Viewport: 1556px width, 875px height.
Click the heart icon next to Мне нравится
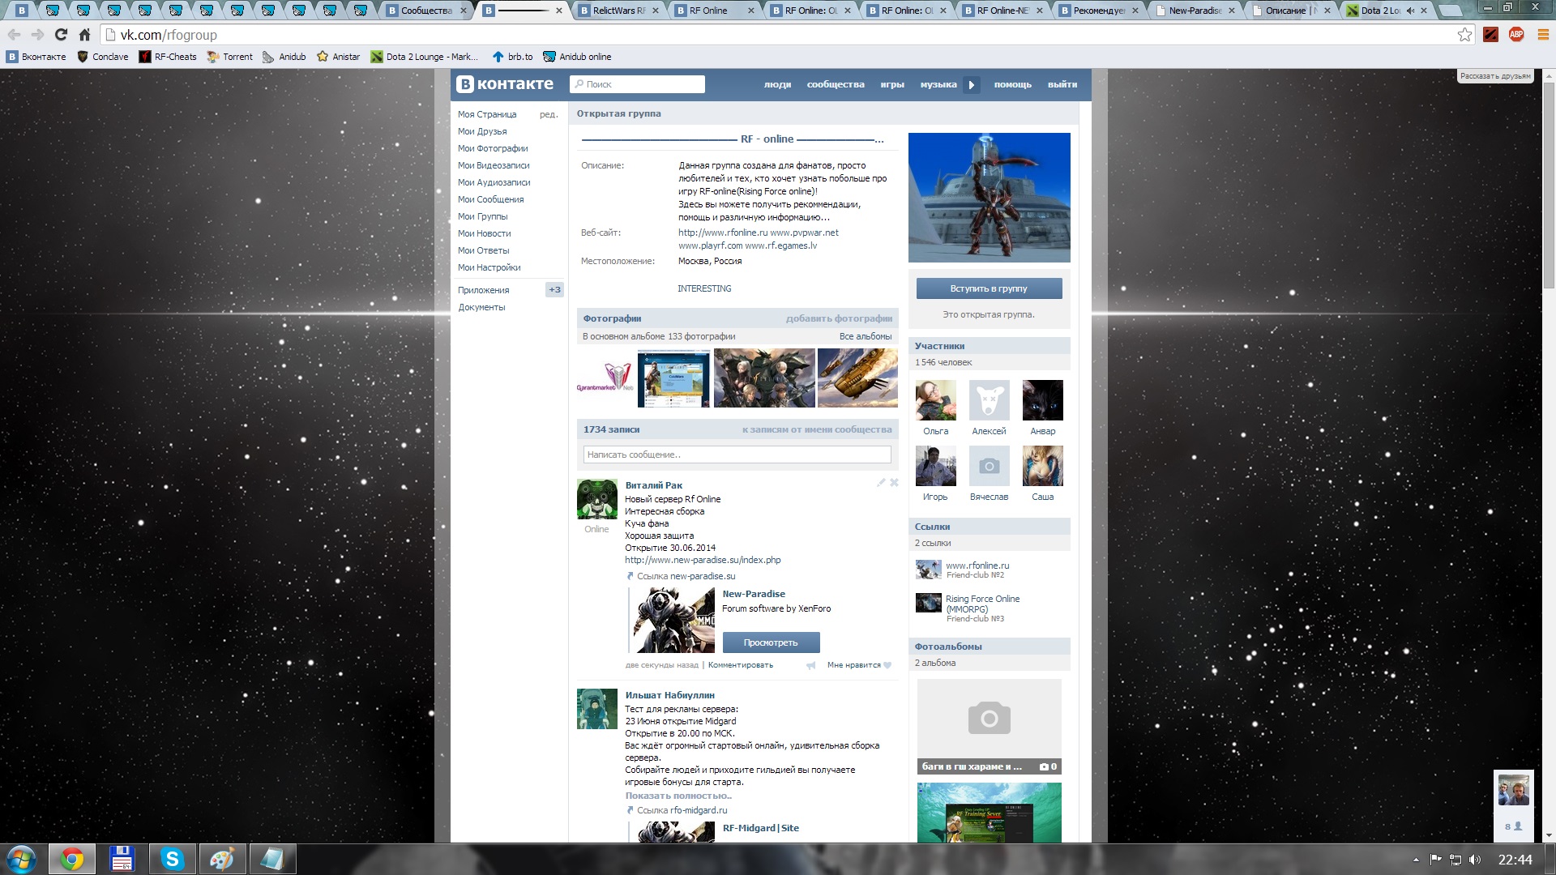pyautogui.click(x=887, y=665)
